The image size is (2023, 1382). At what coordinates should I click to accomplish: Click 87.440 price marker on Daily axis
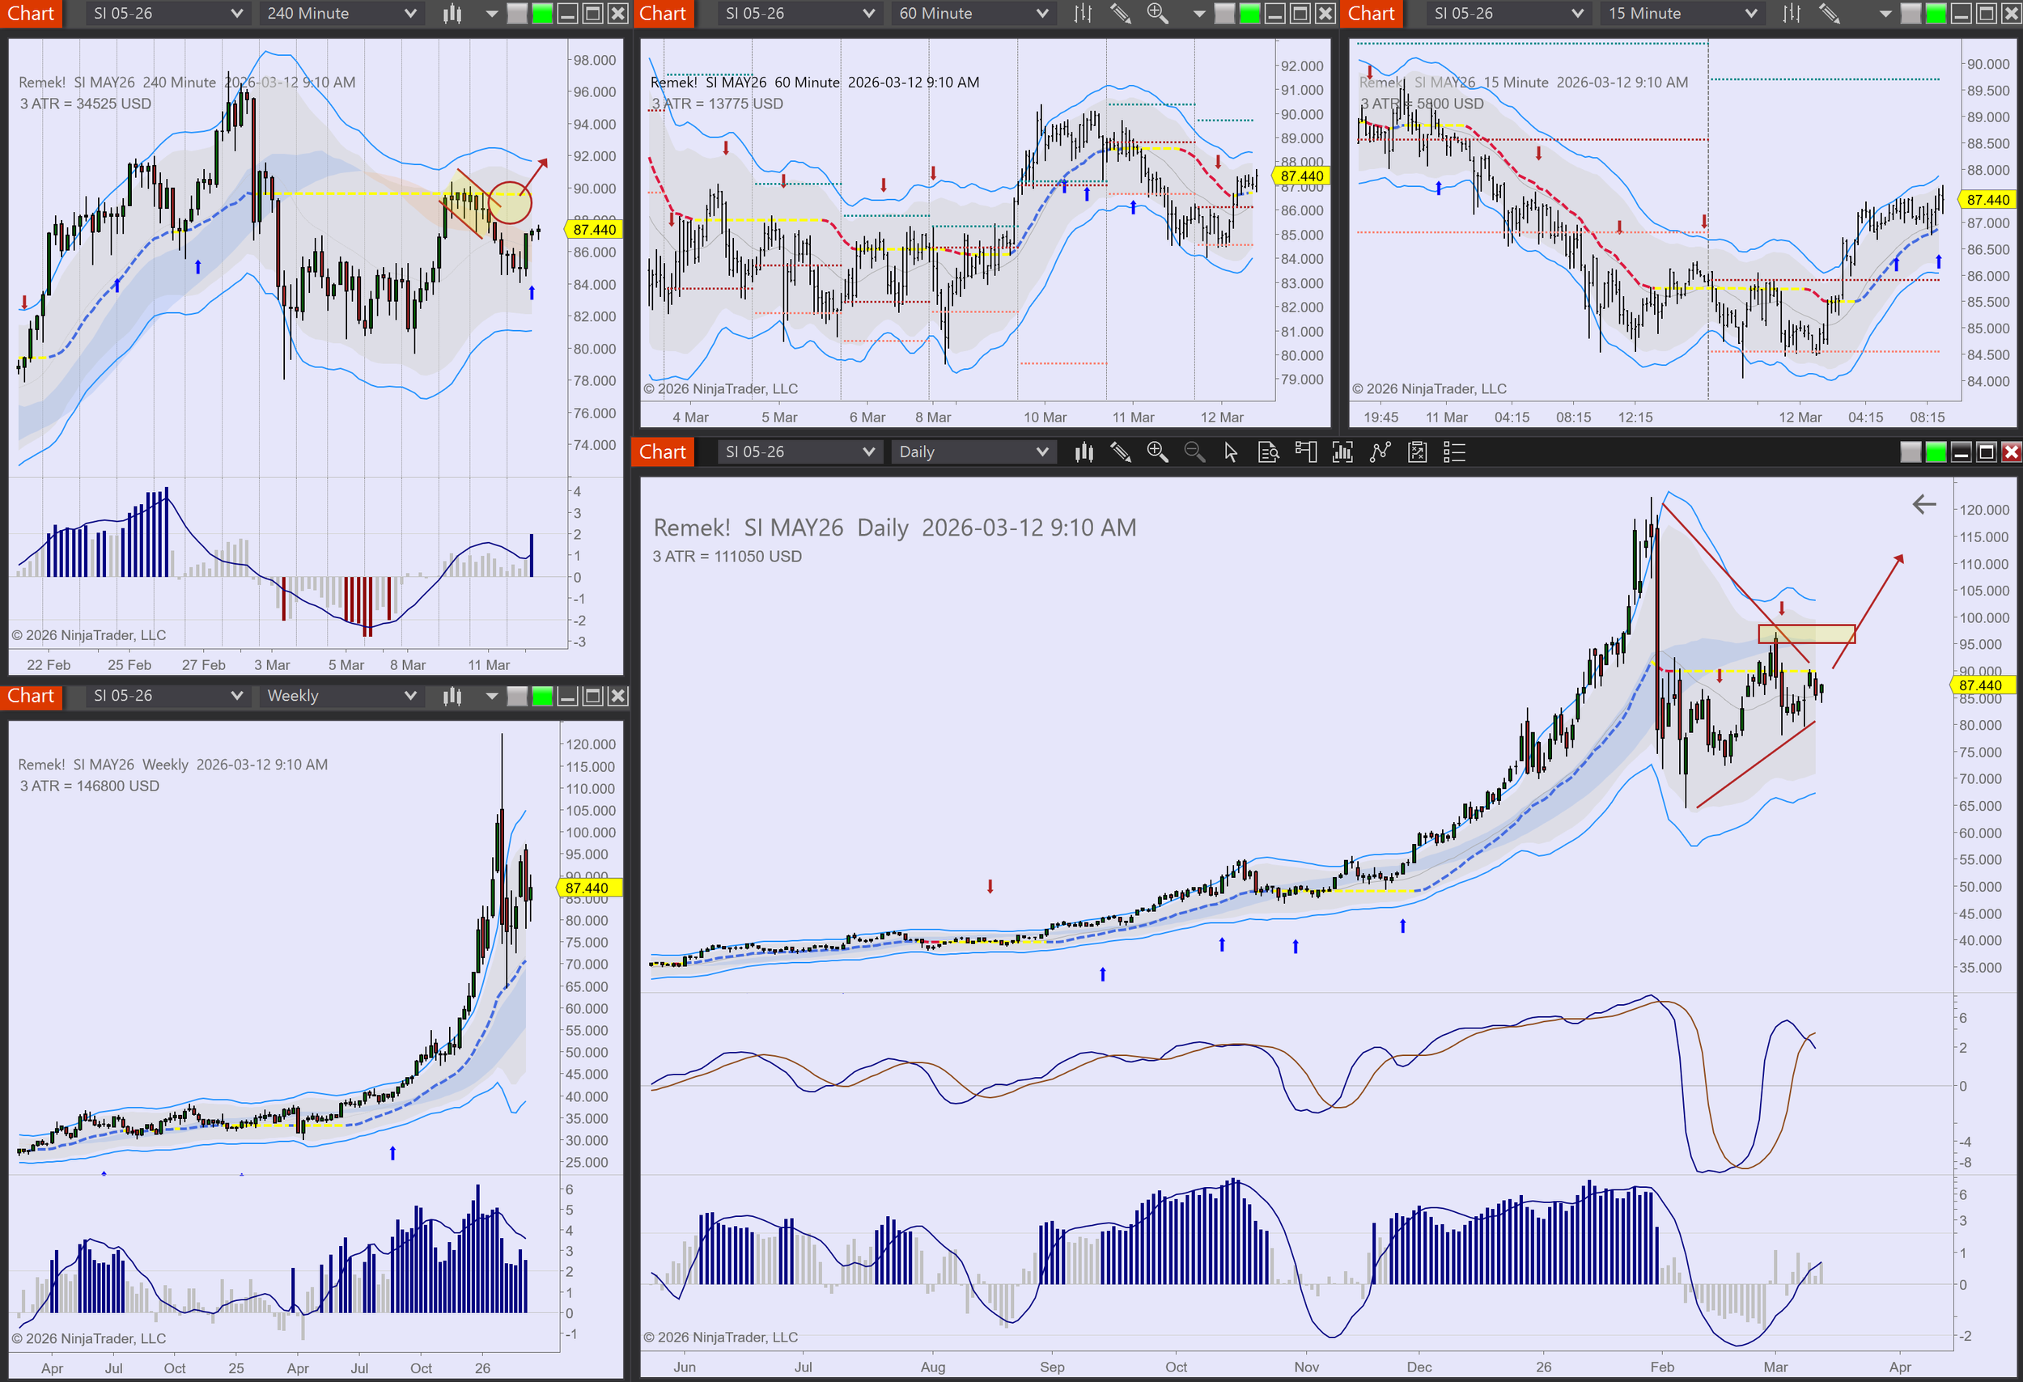coord(1980,685)
